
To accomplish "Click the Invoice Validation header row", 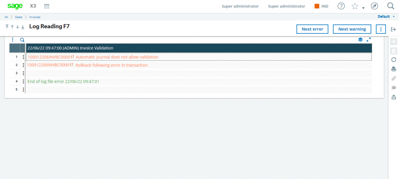I will point(199,48).
